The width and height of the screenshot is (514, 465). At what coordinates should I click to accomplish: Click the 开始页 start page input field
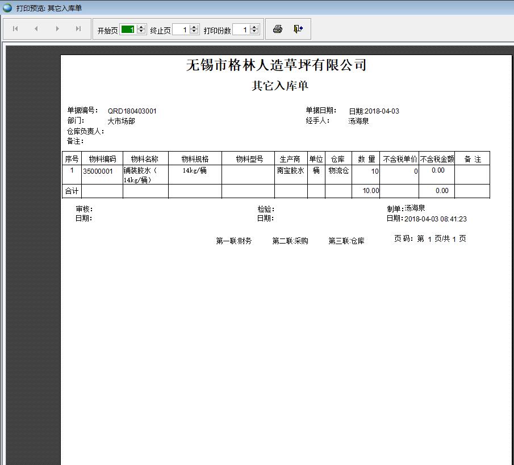click(128, 30)
